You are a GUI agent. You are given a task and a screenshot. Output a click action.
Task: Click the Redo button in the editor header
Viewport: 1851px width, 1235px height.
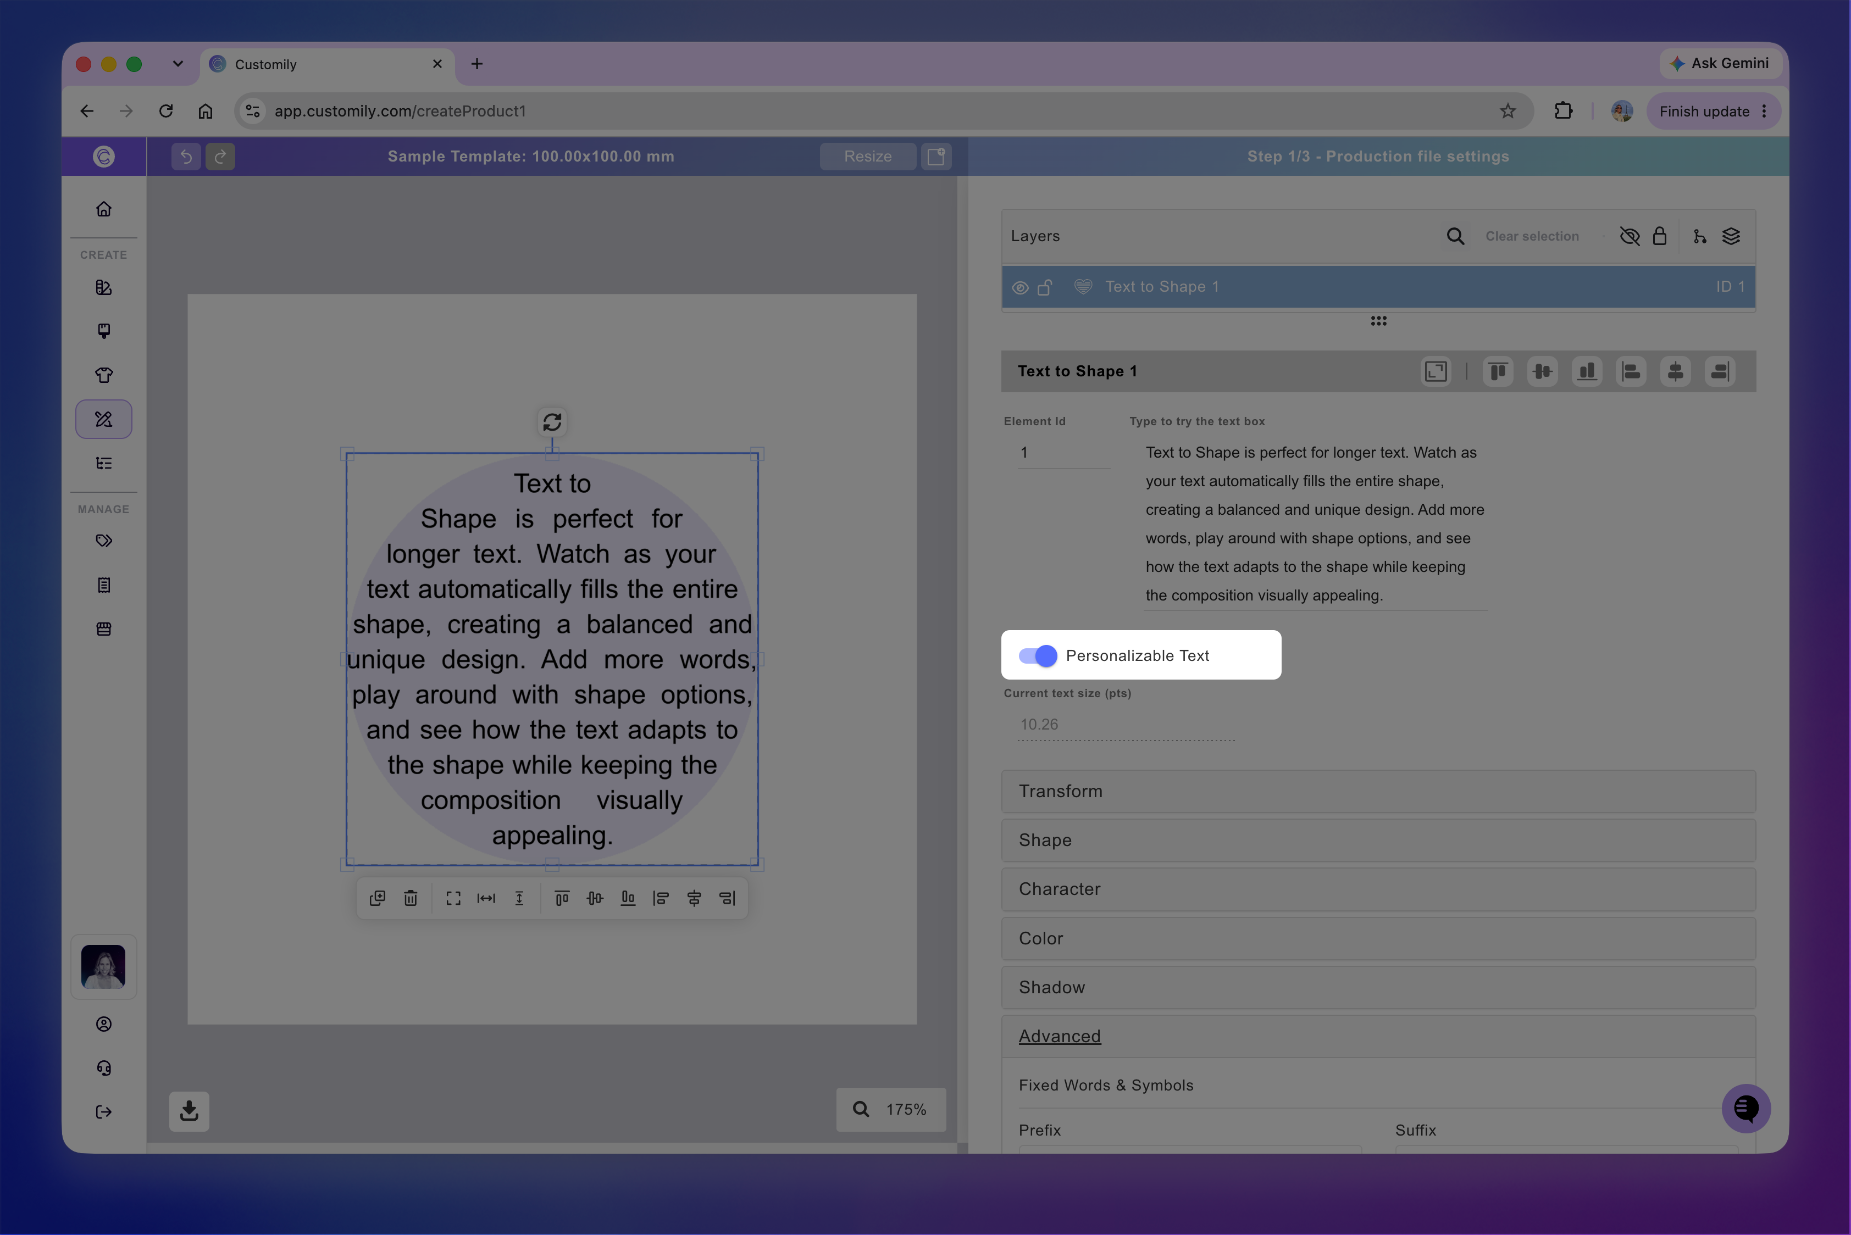tap(220, 157)
